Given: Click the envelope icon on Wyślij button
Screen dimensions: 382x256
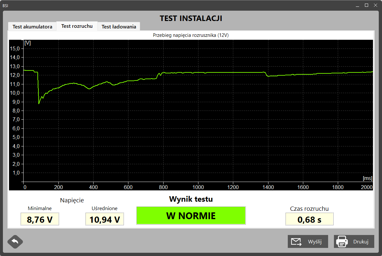Looking at the screenshot, I should (296, 241).
